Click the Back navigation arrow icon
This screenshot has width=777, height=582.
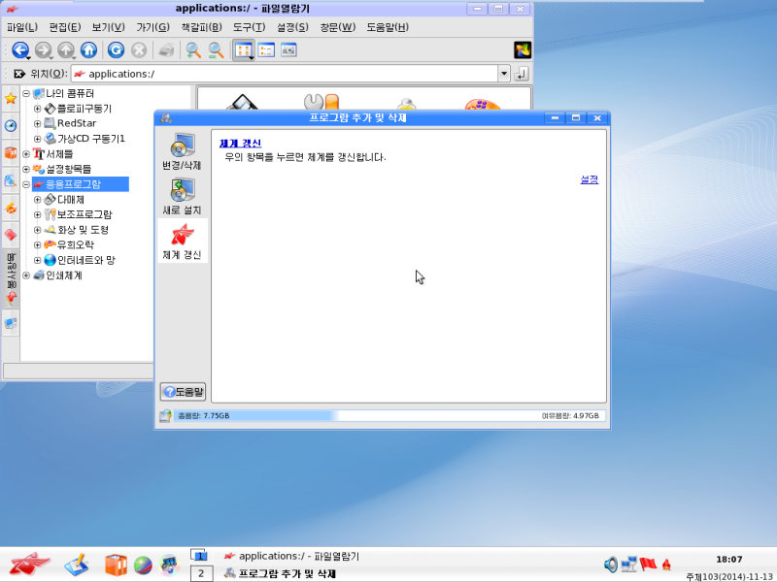pyautogui.click(x=20, y=50)
